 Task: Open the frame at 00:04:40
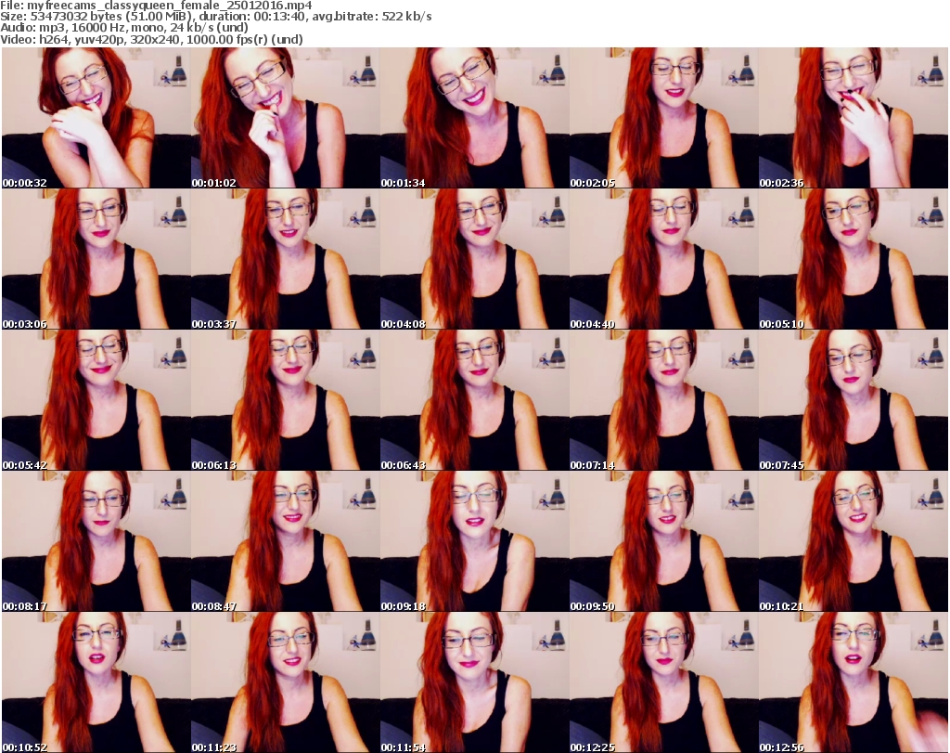(664, 259)
